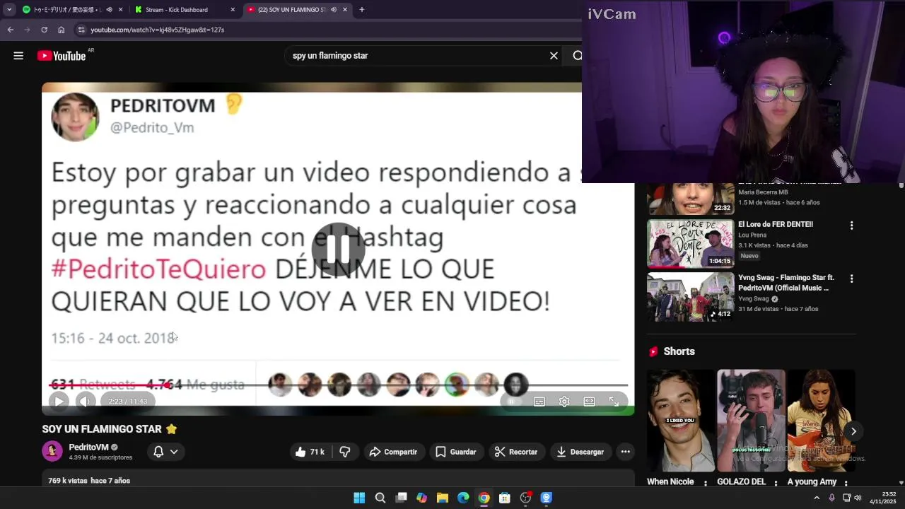Viewport: 905px width, 509px height.
Task: Click the Compartir share button
Action: pos(394,452)
